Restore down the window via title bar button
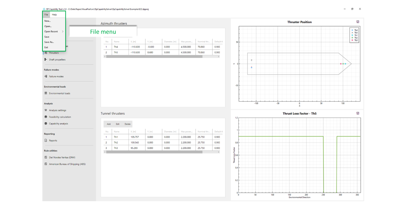The height and width of the screenshot is (216, 403). tap(352, 9)
